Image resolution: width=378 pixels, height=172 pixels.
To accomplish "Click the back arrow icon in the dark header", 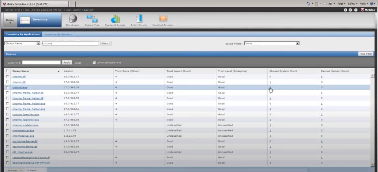I will [x=346, y=10].
